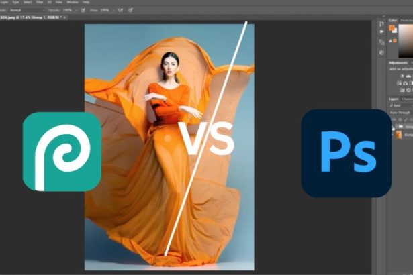Toggle pressure for size icon

coord(130,10)
